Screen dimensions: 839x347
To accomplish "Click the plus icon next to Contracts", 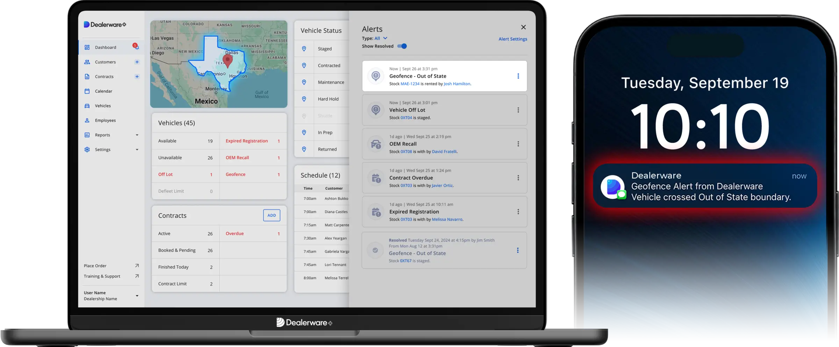I will pos(137,77).
